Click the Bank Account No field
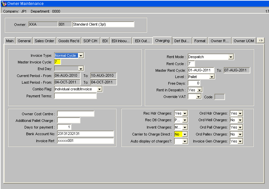The width and height of the screenshot is (269, 189). [85, 134]
